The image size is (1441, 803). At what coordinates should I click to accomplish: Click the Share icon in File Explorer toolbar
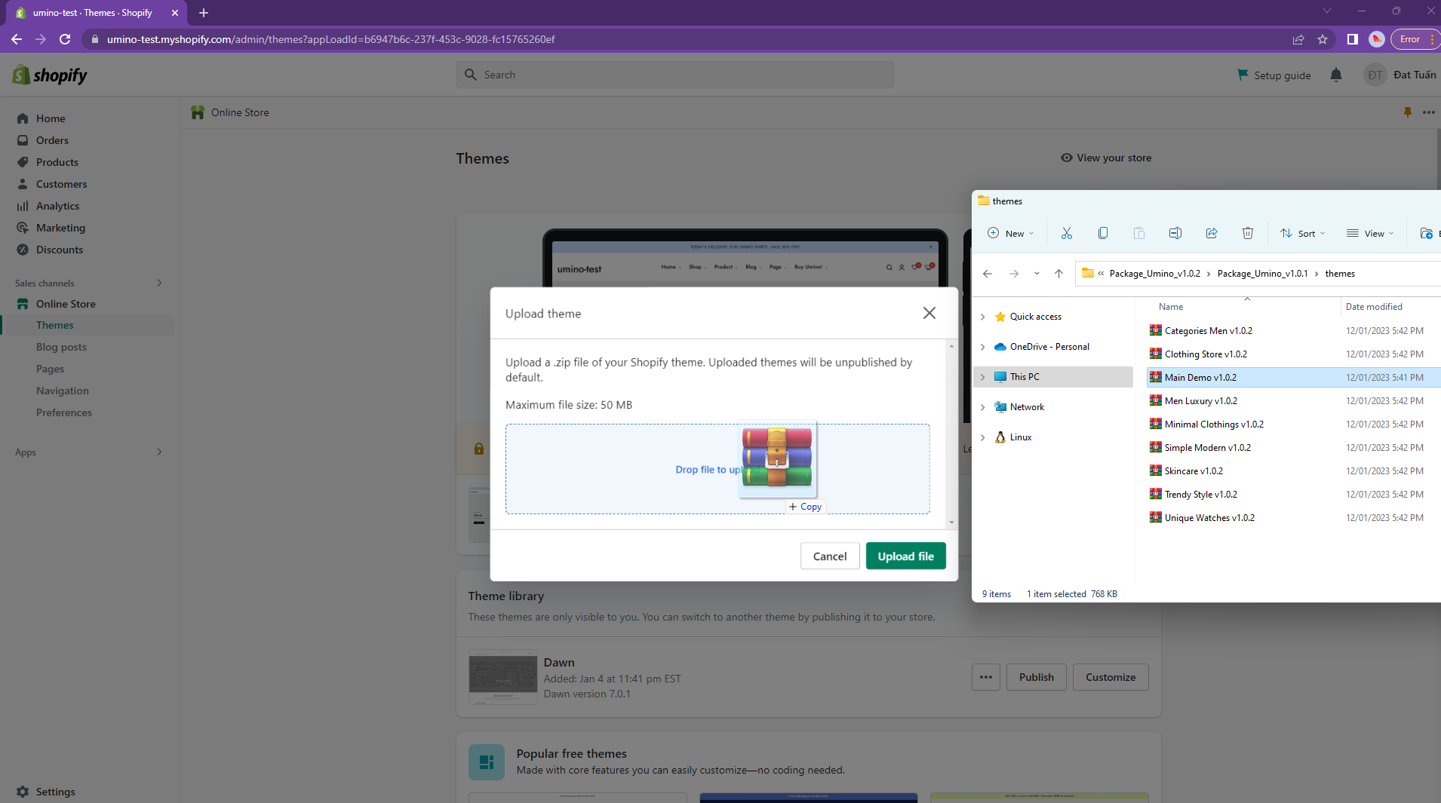1211,234
